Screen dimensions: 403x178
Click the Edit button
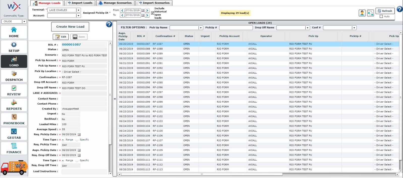(x=61, y=37)
